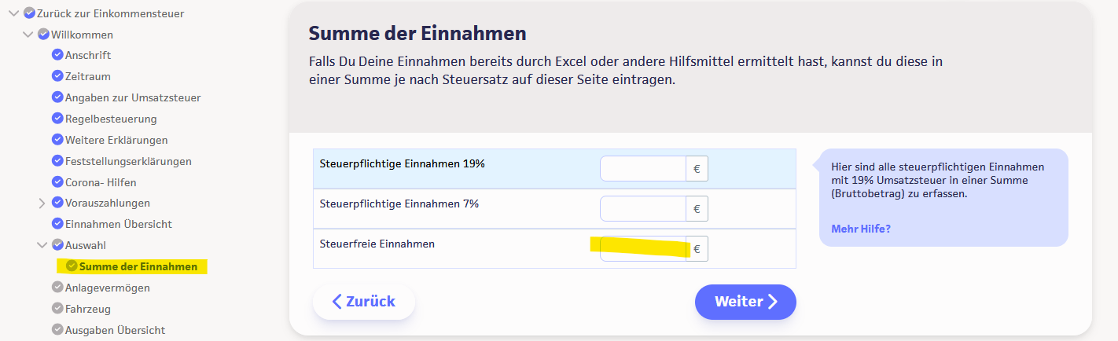Focus Steuerpflichtige Einnahmen 19% input field
Screen dimensions: 1118x341
643,168
